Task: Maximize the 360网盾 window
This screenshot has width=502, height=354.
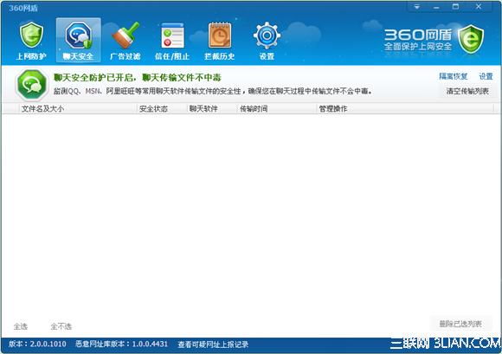Action: coord(455,7)
